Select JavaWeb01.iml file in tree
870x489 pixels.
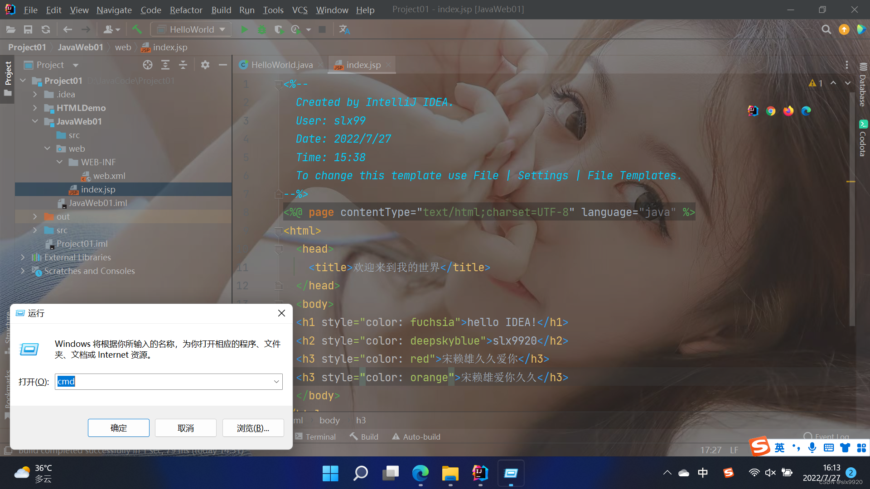tap(98, 203)
